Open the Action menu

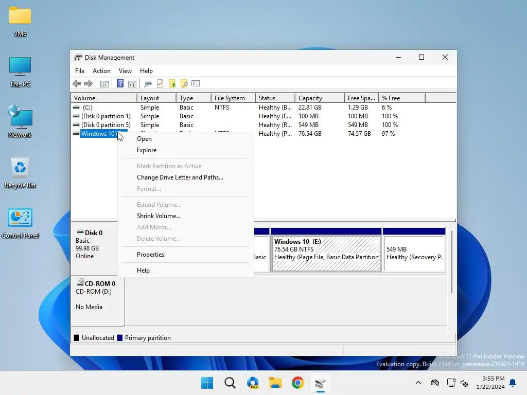[x=101, y=71]
